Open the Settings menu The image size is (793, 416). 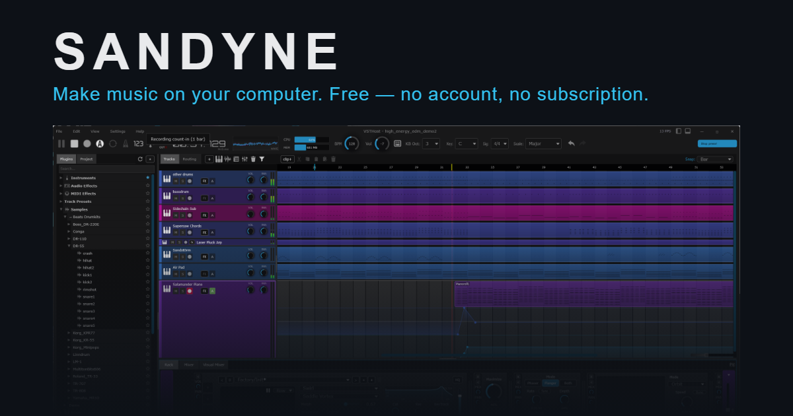pyautogui.click(x=118, y=131)
